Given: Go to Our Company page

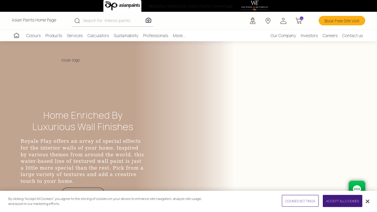Looking at the screenshot, I should point(283,36).
